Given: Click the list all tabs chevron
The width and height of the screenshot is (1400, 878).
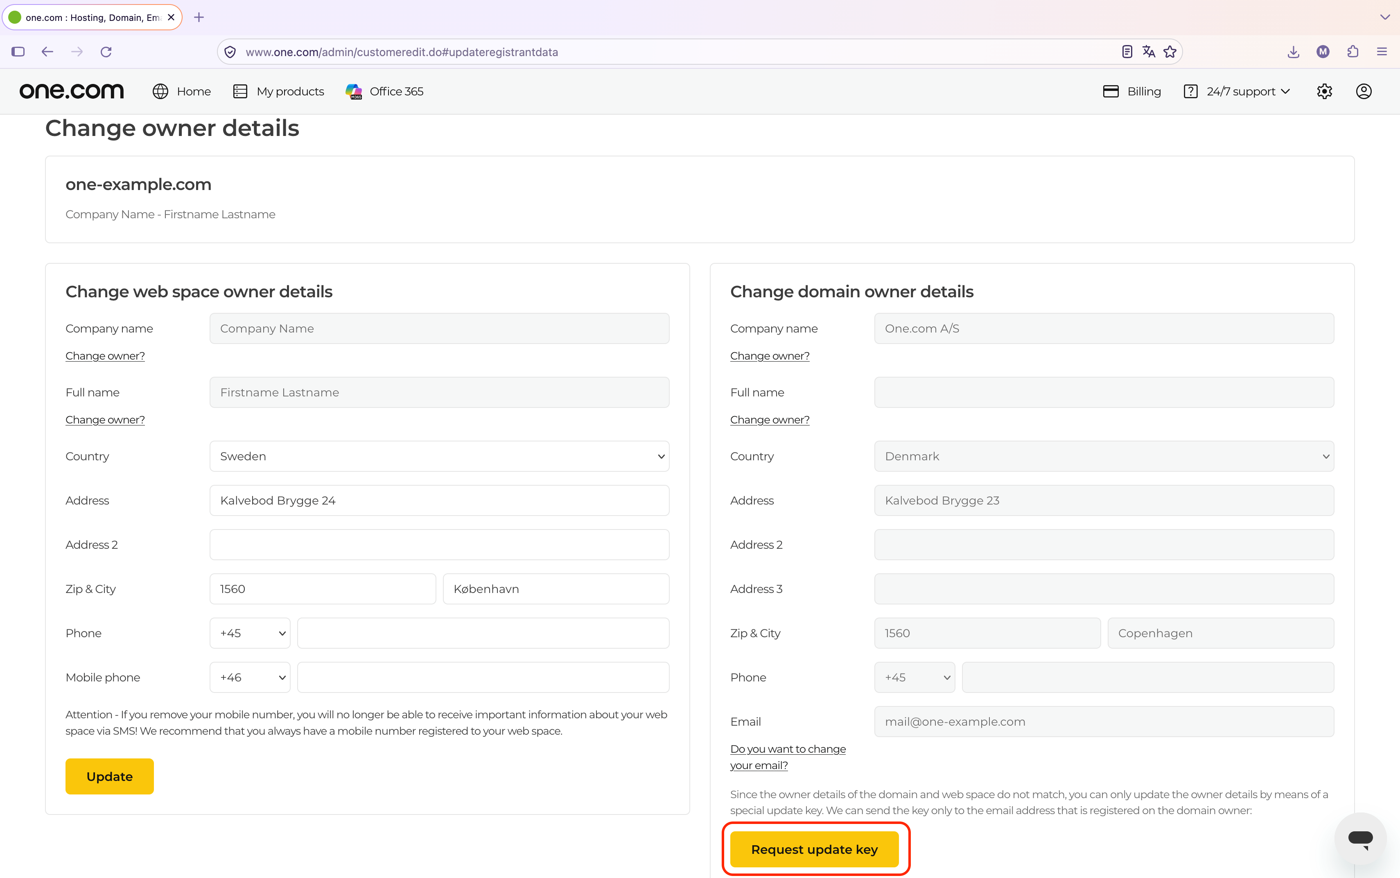Looking at the screenshot, I should click(x=1385, y=18).
